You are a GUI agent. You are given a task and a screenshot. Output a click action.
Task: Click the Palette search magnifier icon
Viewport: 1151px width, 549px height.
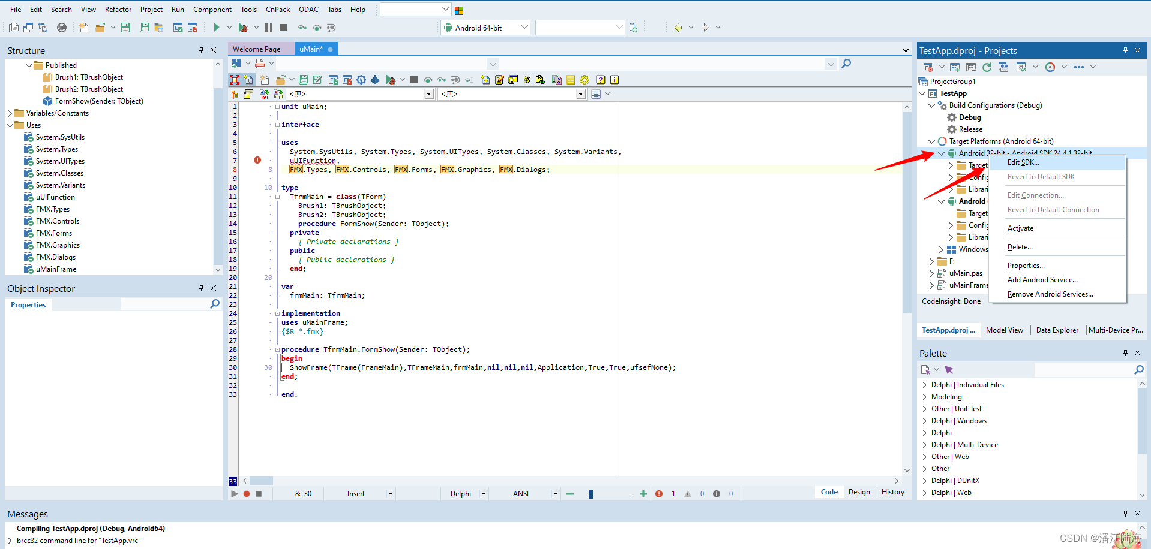point(1139,370)
